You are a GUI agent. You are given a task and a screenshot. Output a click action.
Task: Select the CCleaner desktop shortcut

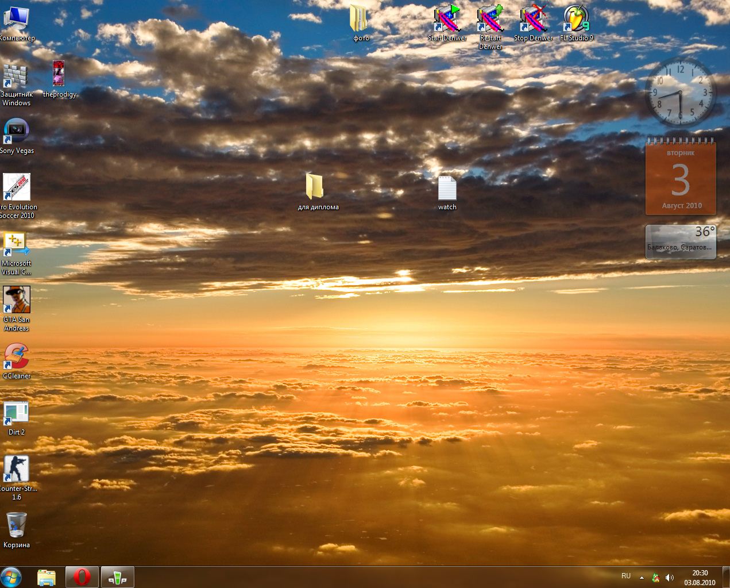pyautogui.click(x=17, y=356)
